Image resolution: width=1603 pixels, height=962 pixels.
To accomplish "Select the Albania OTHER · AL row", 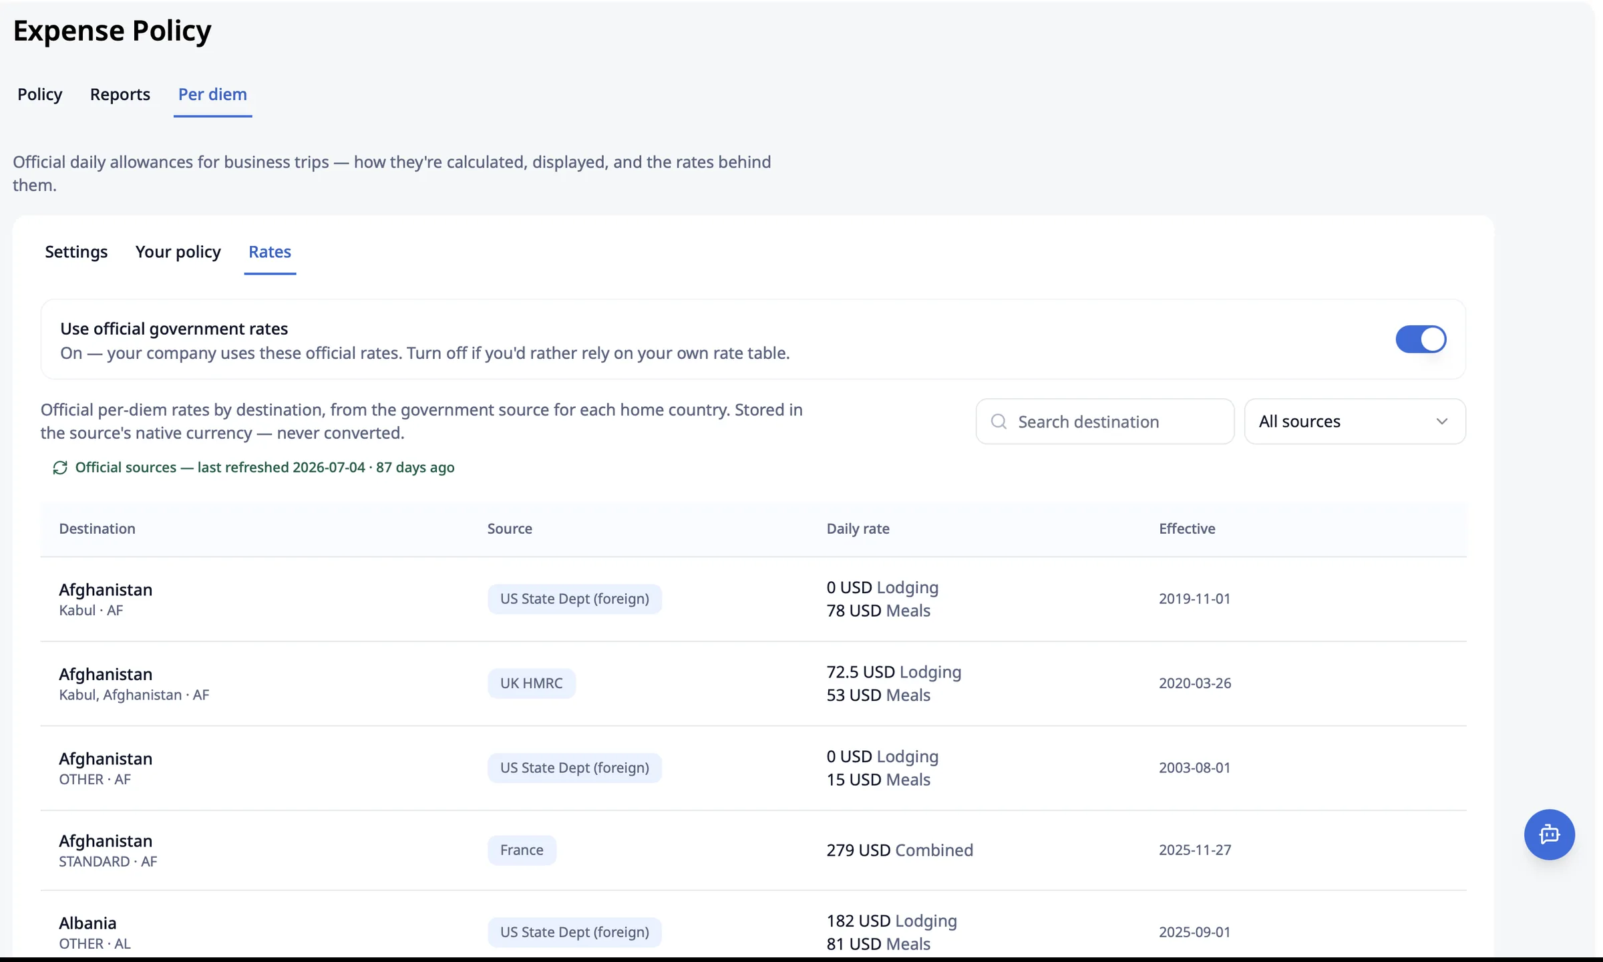I will pyautogui.click(x=753, y=925).
